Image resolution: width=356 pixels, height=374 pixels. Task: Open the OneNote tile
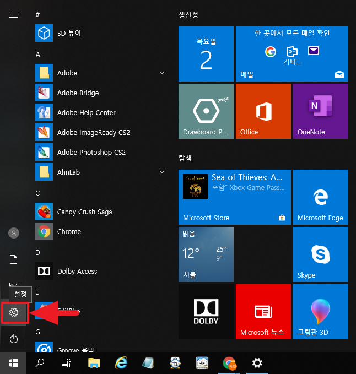point(320,111)
